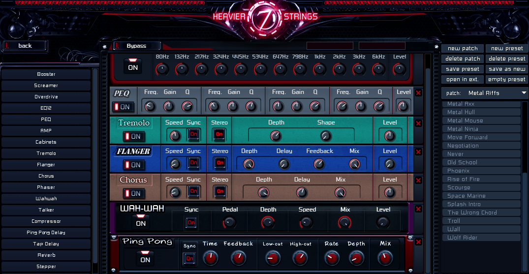Image resolution: width=529 pixels, height=274 pixels.
Task: Click new preset button
Action: click(x=507, y=48)
